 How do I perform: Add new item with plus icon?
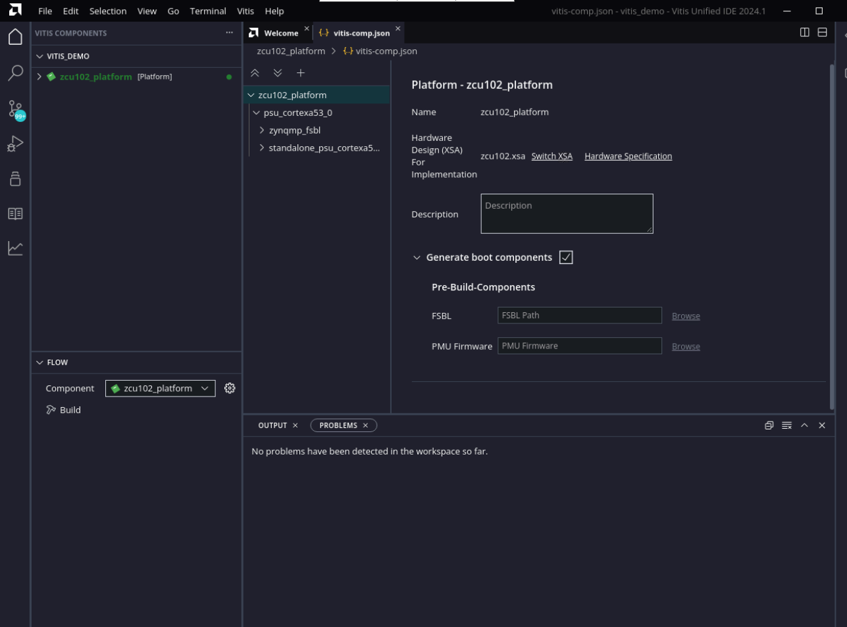(301, 73)
